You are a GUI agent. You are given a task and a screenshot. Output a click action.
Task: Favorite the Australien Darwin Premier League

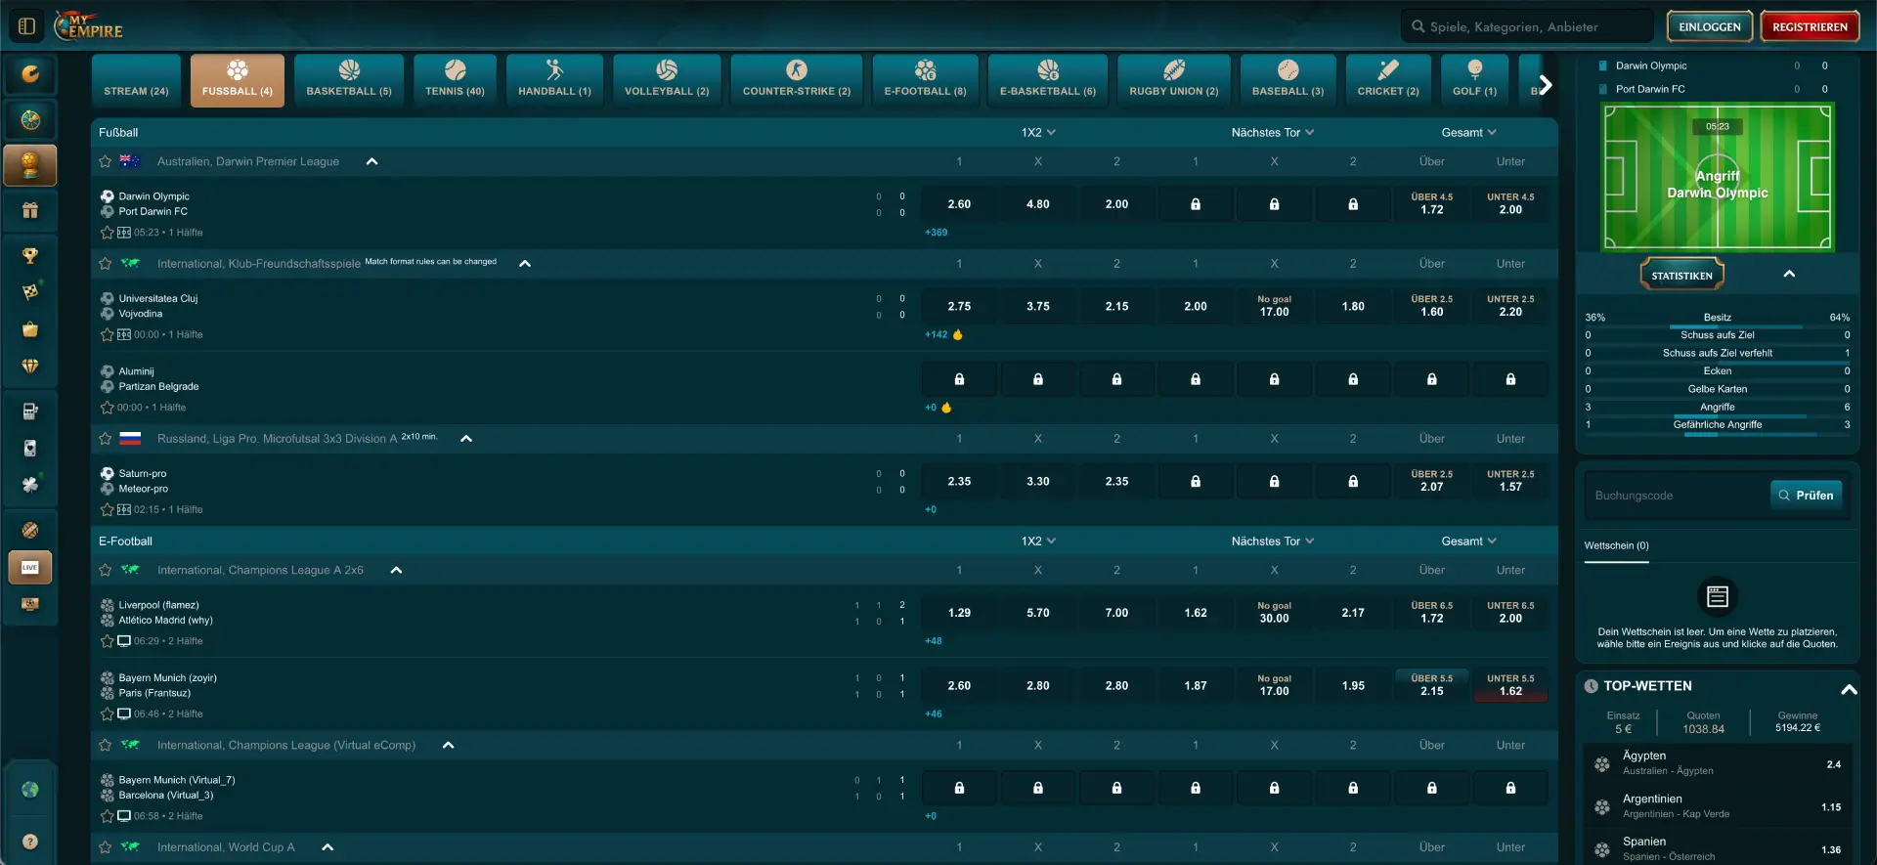coord(106,161)
